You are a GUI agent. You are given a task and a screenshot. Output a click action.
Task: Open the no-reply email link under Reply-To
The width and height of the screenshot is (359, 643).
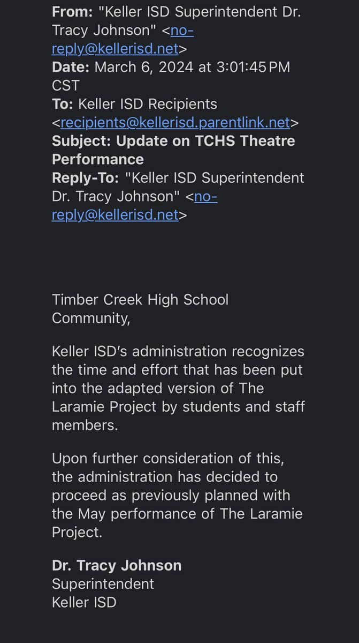[x=115, y=215]
